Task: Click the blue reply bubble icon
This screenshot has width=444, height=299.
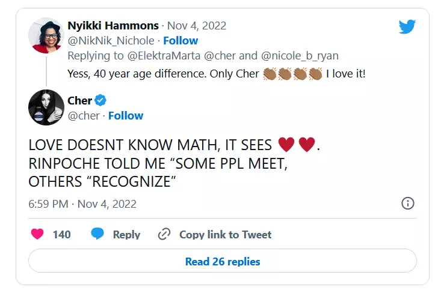Action: pyautogui.click(x=97, y=234)
